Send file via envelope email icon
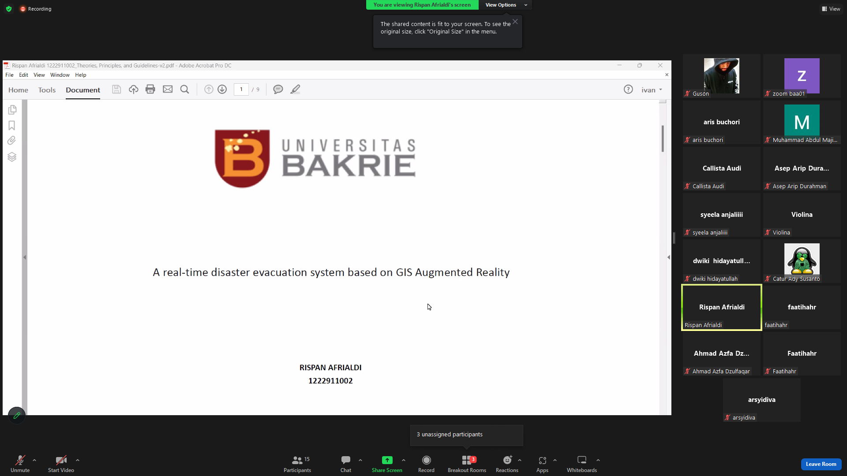This screenshot has height=476, width=847. [168, 89]
